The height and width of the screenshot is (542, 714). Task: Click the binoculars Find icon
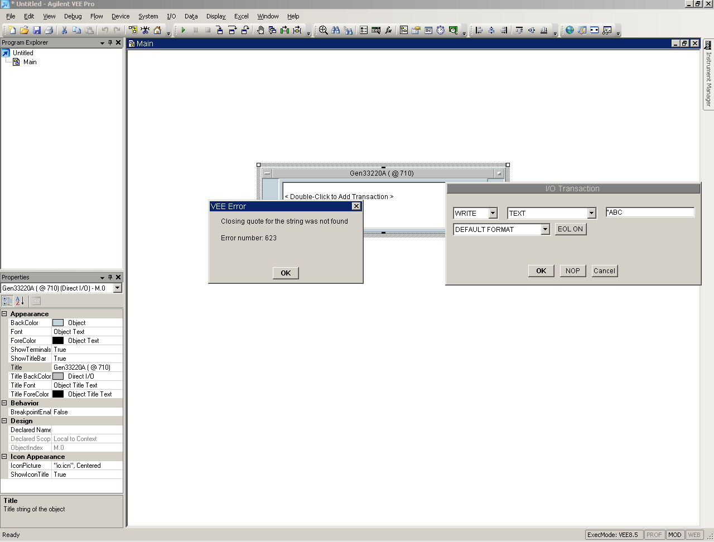(x=336, y=30)
